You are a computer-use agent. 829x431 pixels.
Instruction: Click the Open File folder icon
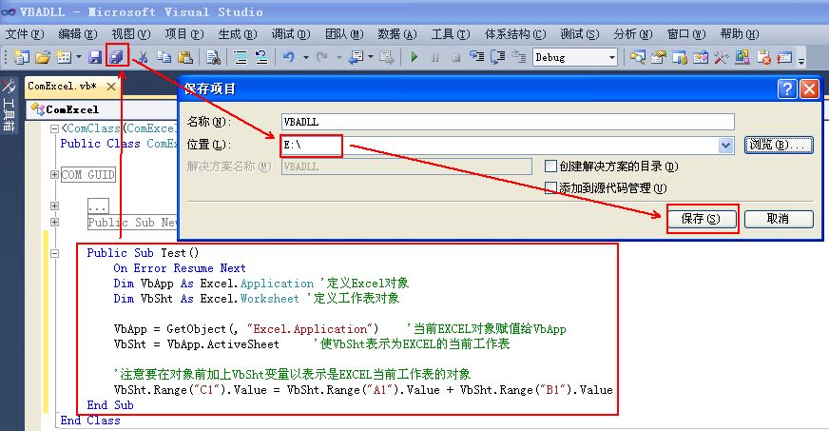click(x=43, y=56)
